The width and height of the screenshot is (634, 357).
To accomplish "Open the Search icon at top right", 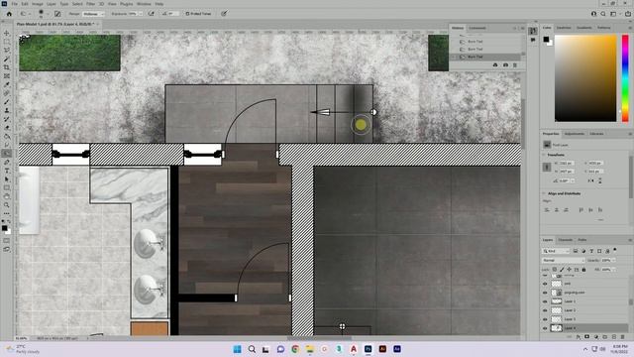I will click(603, 14).
